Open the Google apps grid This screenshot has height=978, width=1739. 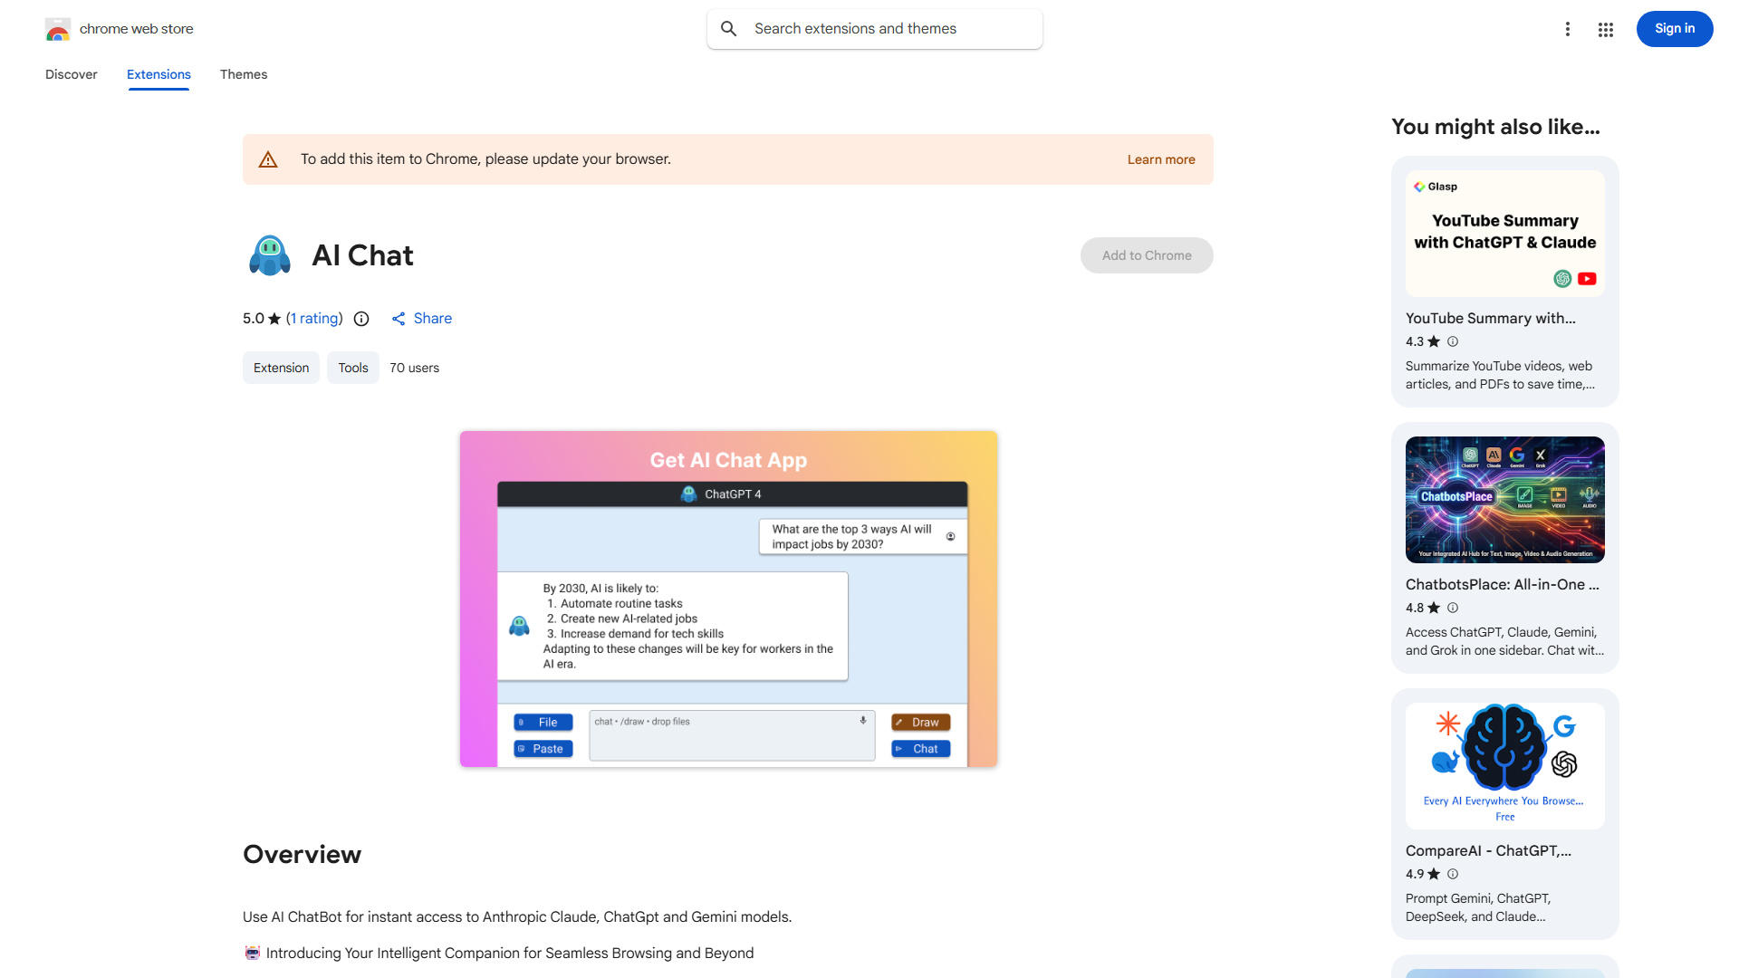click(x=1606, y=30)
